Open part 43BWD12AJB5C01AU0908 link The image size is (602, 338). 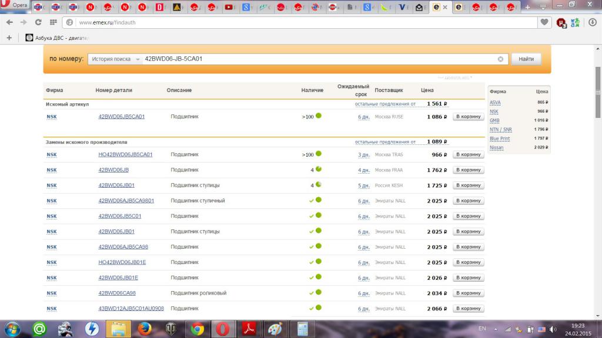pos(131,308)
